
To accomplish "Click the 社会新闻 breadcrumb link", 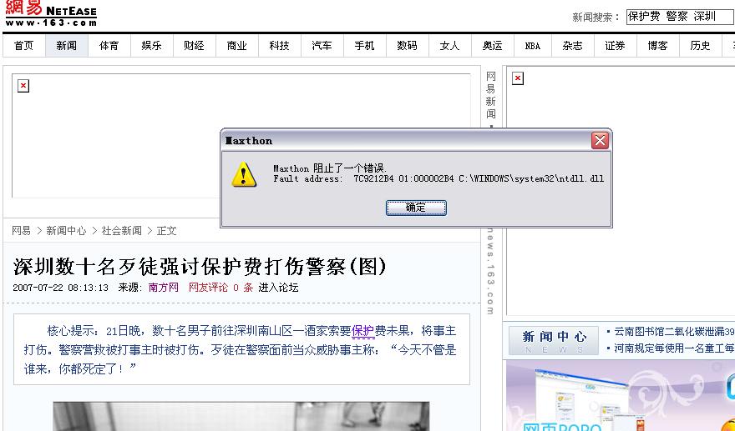I will [x=122, y=231].
